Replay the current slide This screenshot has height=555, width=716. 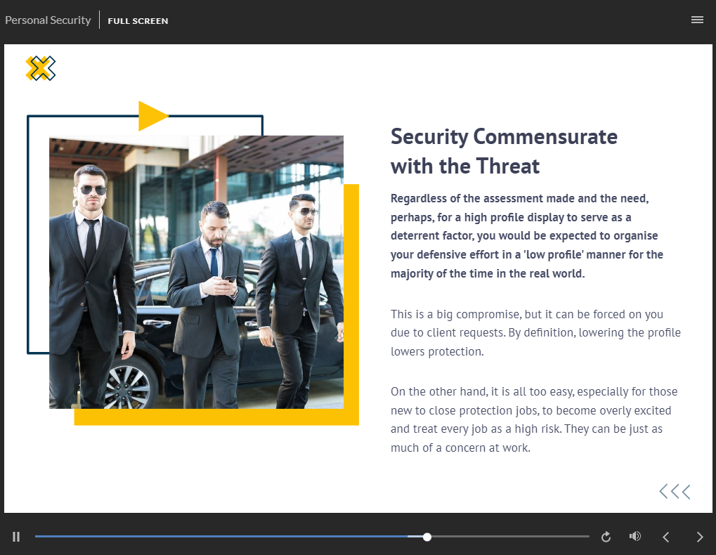tap(606, 537)
